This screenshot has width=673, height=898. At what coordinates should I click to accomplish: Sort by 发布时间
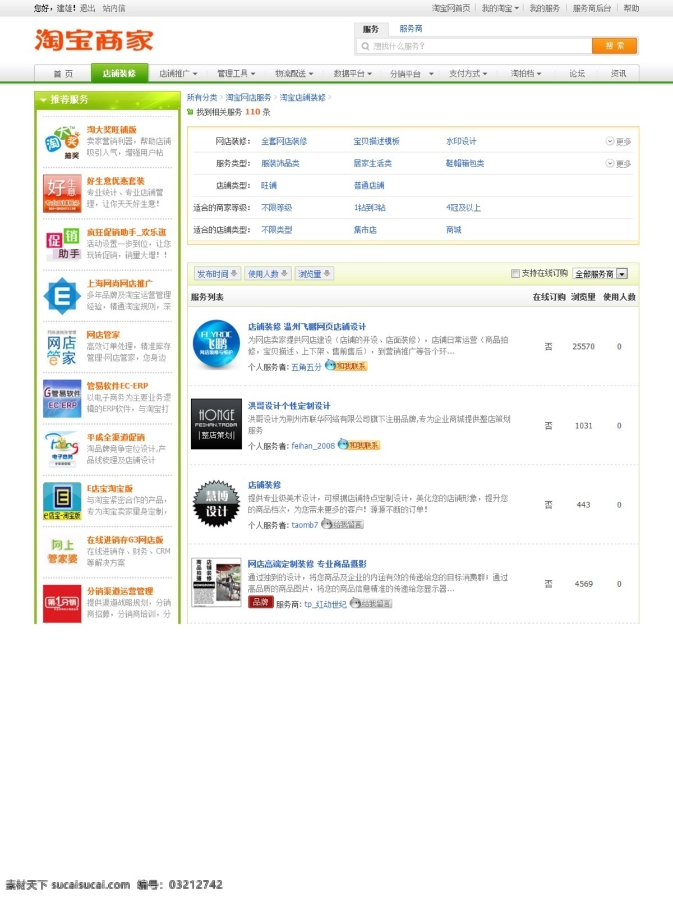(x=217, y=273)
